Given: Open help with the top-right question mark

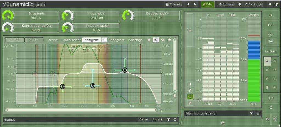Looking at the screenshot, I should (277, 4).
